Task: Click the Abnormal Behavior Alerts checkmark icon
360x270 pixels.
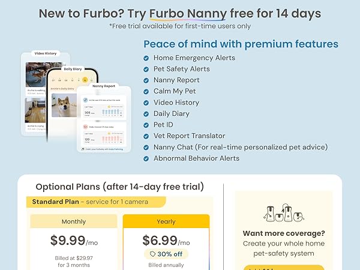Action: coord(146,158)
